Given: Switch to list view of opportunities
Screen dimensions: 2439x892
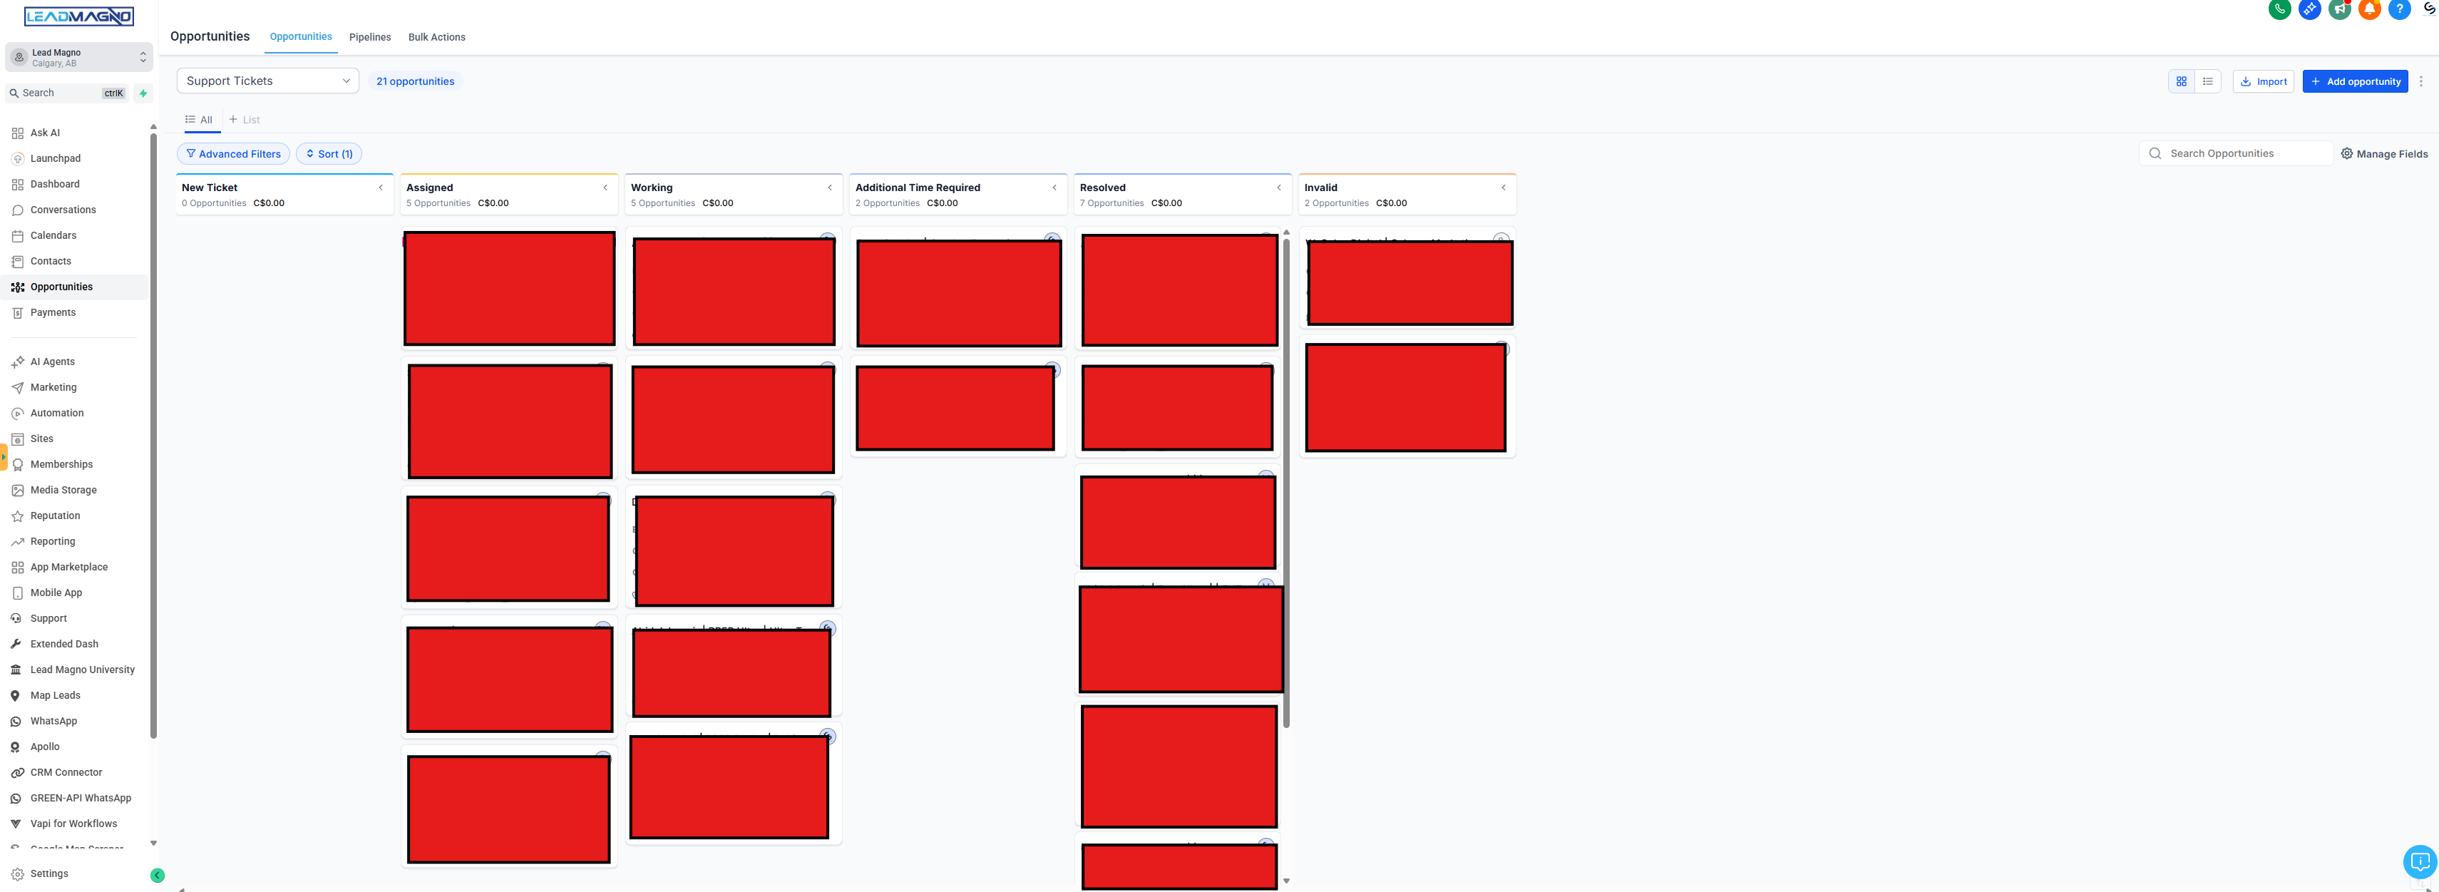Looking at the screenshot, I should (2208, 81).
